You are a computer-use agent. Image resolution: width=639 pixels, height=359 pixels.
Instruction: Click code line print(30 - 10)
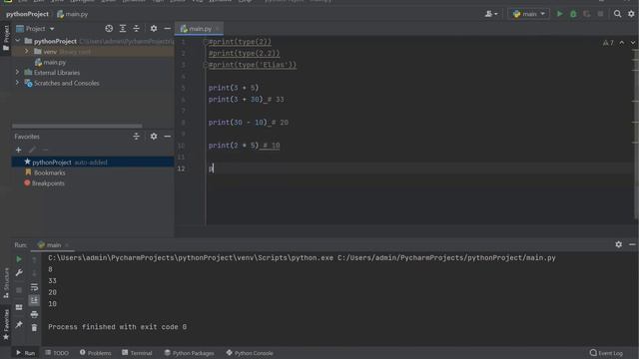coord(238,122)
